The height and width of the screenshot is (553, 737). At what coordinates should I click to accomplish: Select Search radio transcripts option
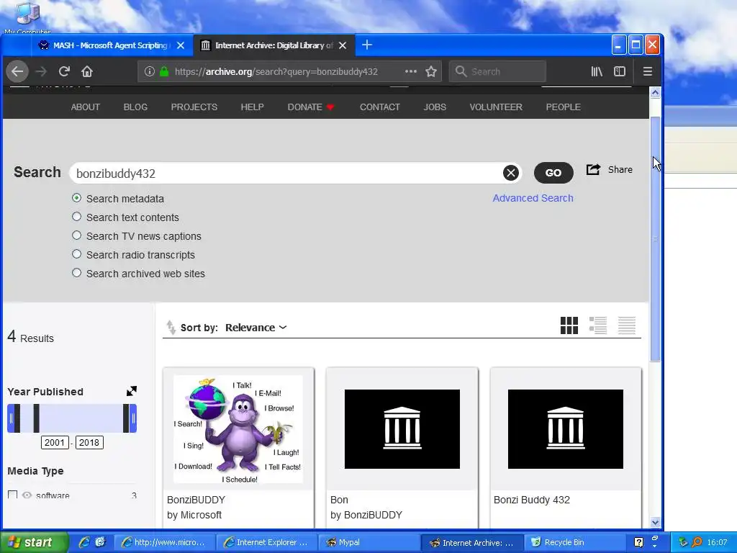[76, 254]
